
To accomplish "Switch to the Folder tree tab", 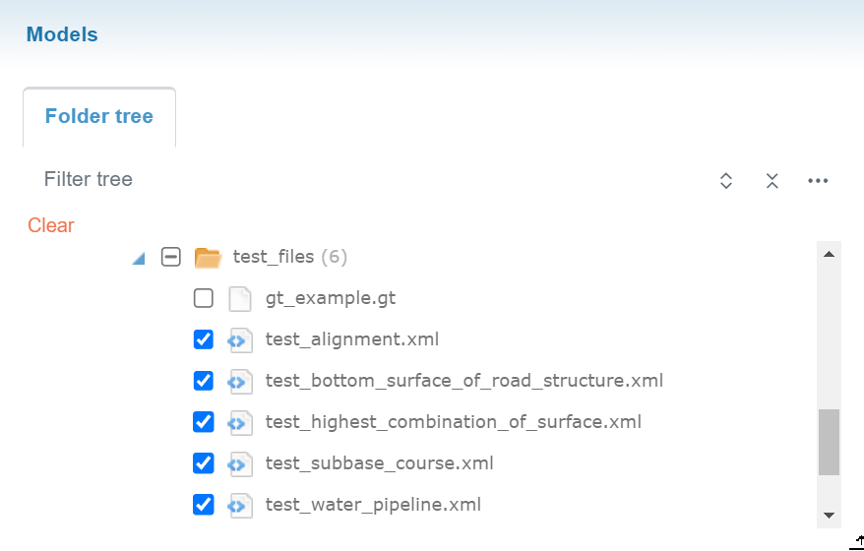I will click(99, 117).
